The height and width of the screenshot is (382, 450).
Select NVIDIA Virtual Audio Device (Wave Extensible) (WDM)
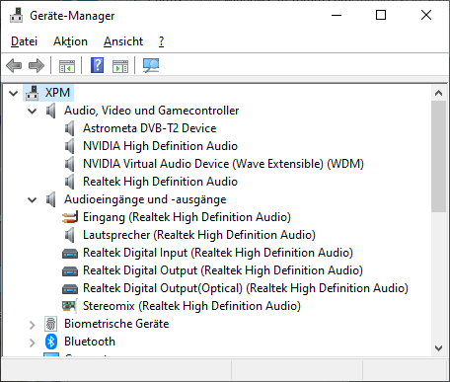[223, 164]
